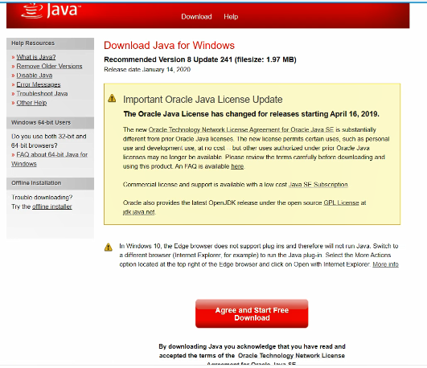The width and height of the screenshot is (427, 368).
Task: Click the Release date January 14, 2020 text
Action: (147, 69)
